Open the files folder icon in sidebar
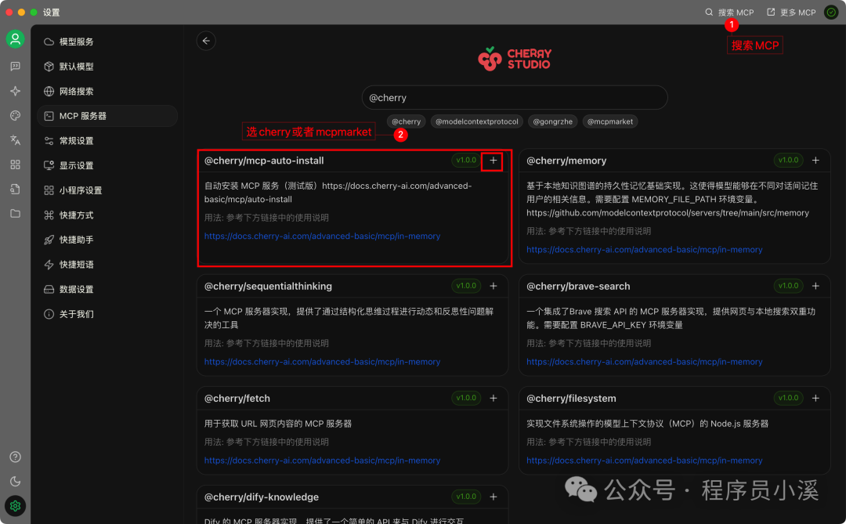Image resolution: width=846 pixels, height=524 pixels. coord(15,214)
